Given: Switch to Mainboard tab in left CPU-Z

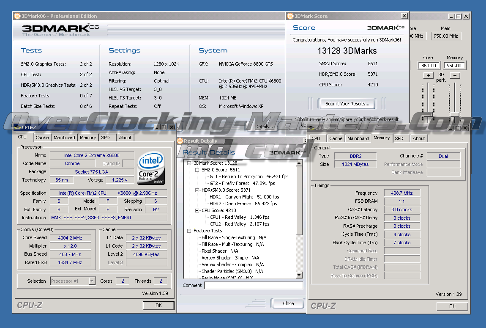Looking at the screenshot, I should pos(64,138).
